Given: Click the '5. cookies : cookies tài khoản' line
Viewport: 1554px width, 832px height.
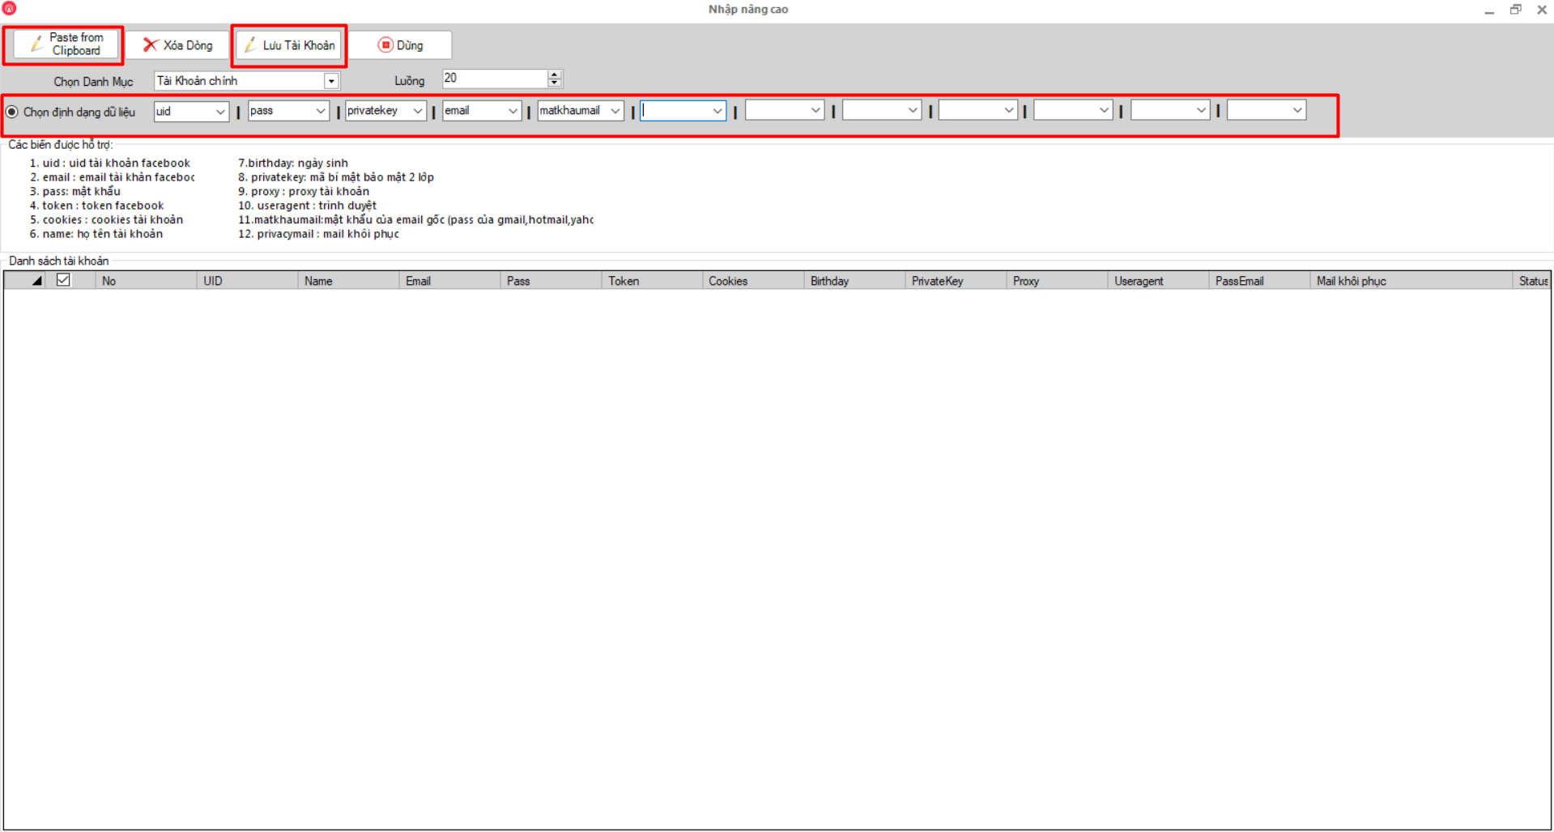Looking at the screenshot, I should [x=106, y=219].
